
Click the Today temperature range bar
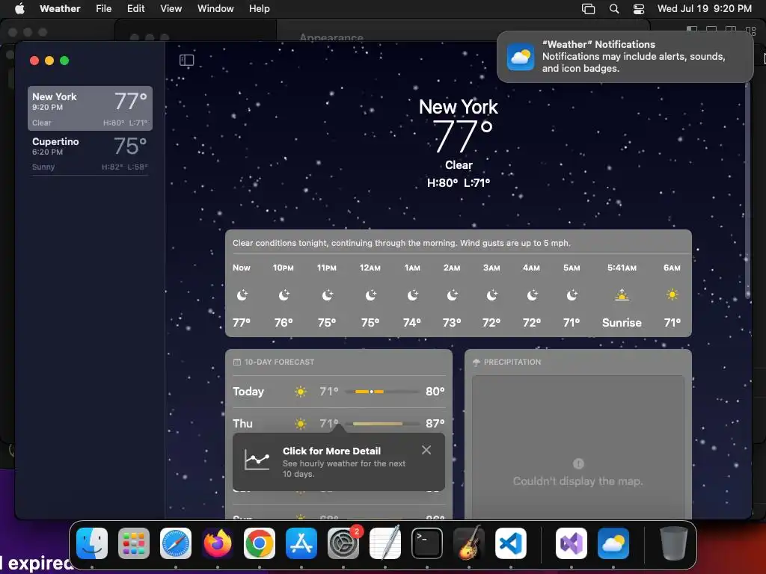(382, 392)
